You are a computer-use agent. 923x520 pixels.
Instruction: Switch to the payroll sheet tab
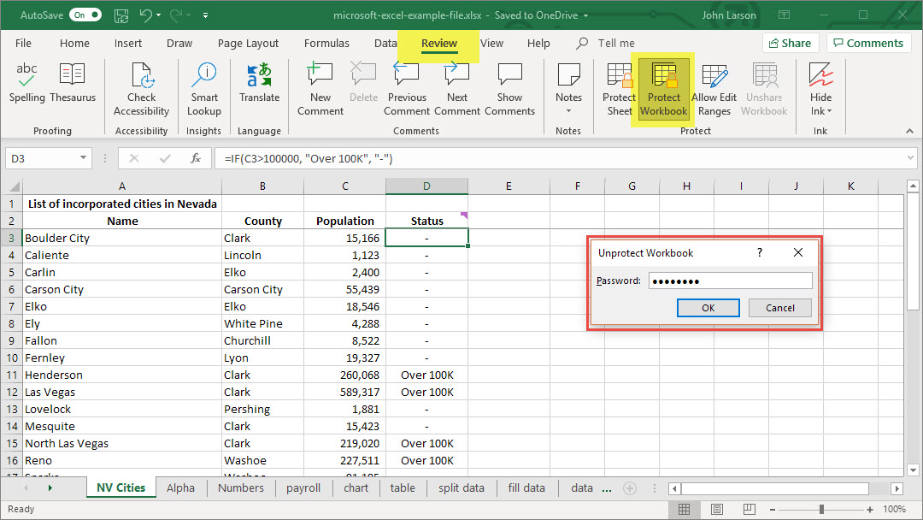303,488
